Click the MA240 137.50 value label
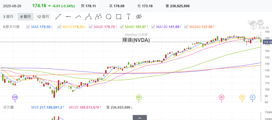Screen dimensions: 272x120 (x=202, y=27)
